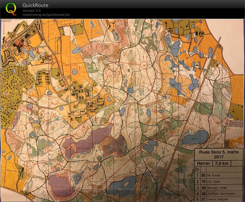Select the "QuickRoute" header title
Viewport: 245px width, 202px height.
pos(35,5)
